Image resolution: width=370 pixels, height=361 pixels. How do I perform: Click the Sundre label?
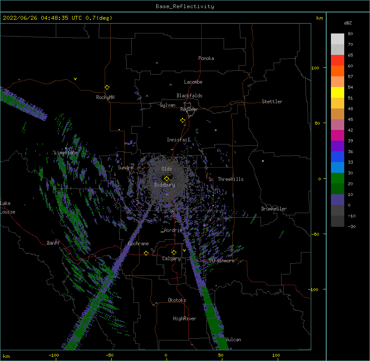click(125, 168)
